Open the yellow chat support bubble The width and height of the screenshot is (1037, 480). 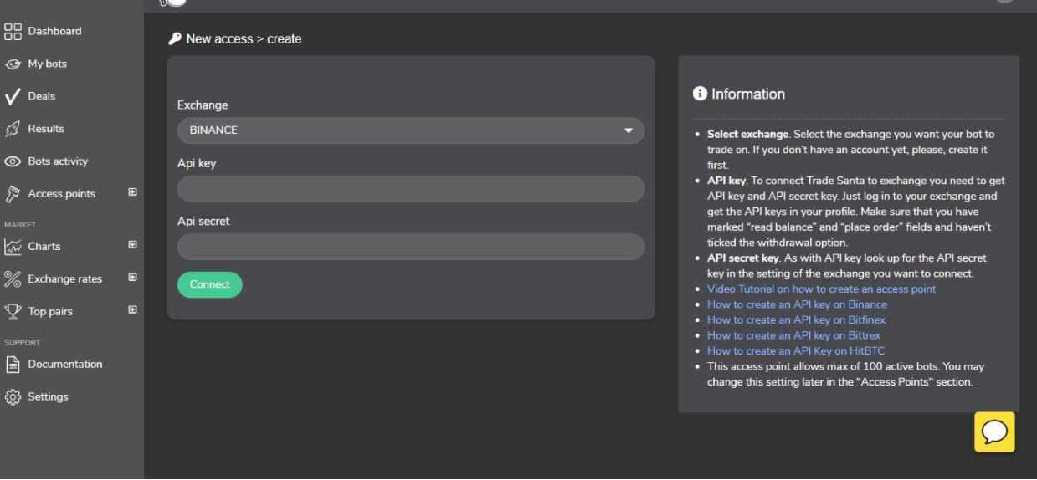[x=994, y=432]
